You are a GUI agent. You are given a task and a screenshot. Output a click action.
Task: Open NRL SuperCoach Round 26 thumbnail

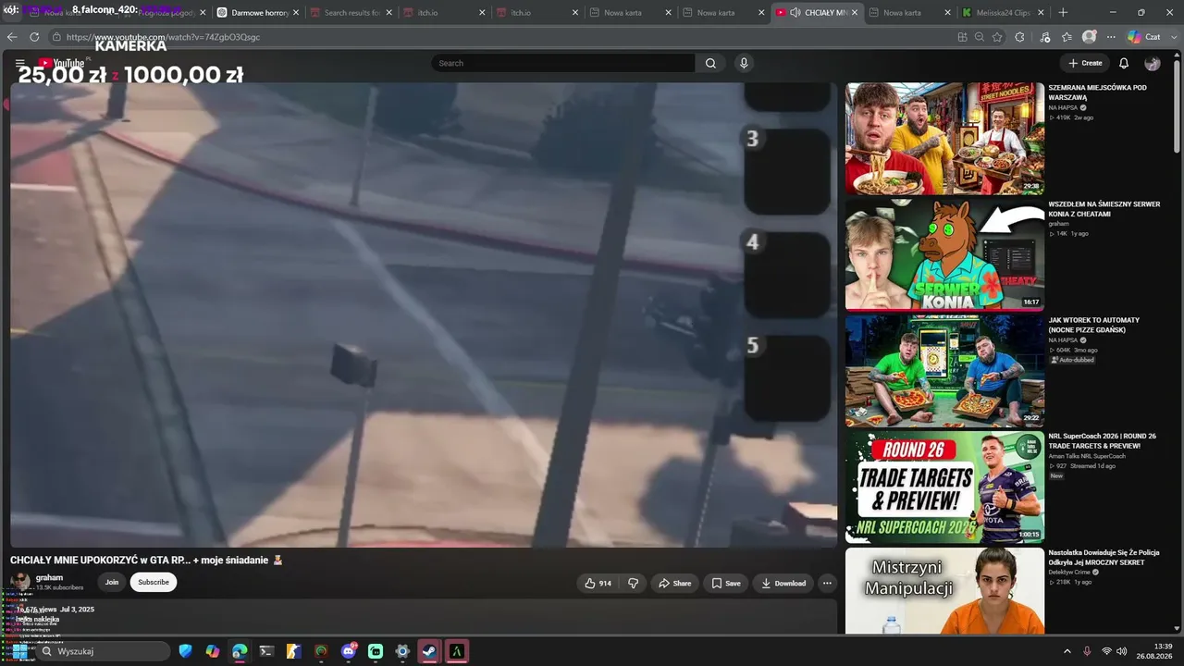[x=944, y=487]
